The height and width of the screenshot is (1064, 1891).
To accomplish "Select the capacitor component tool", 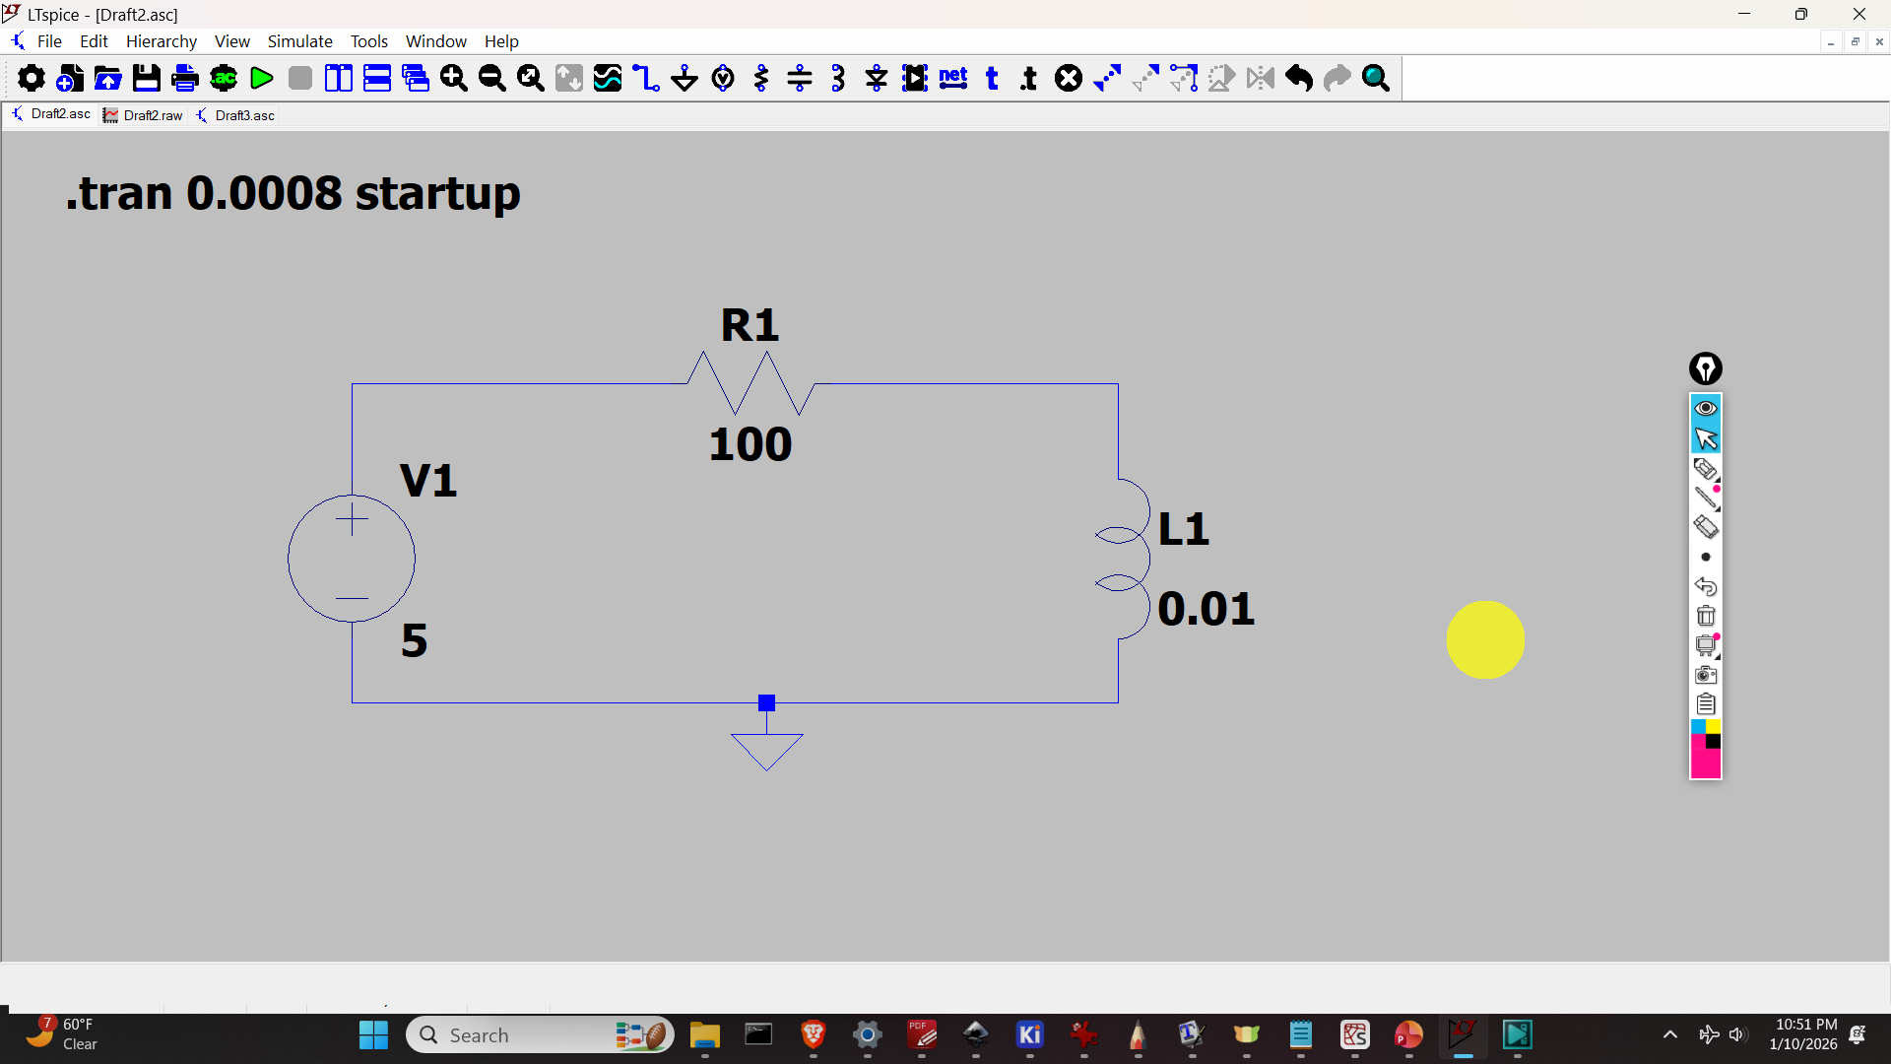I will coord(800,78).
